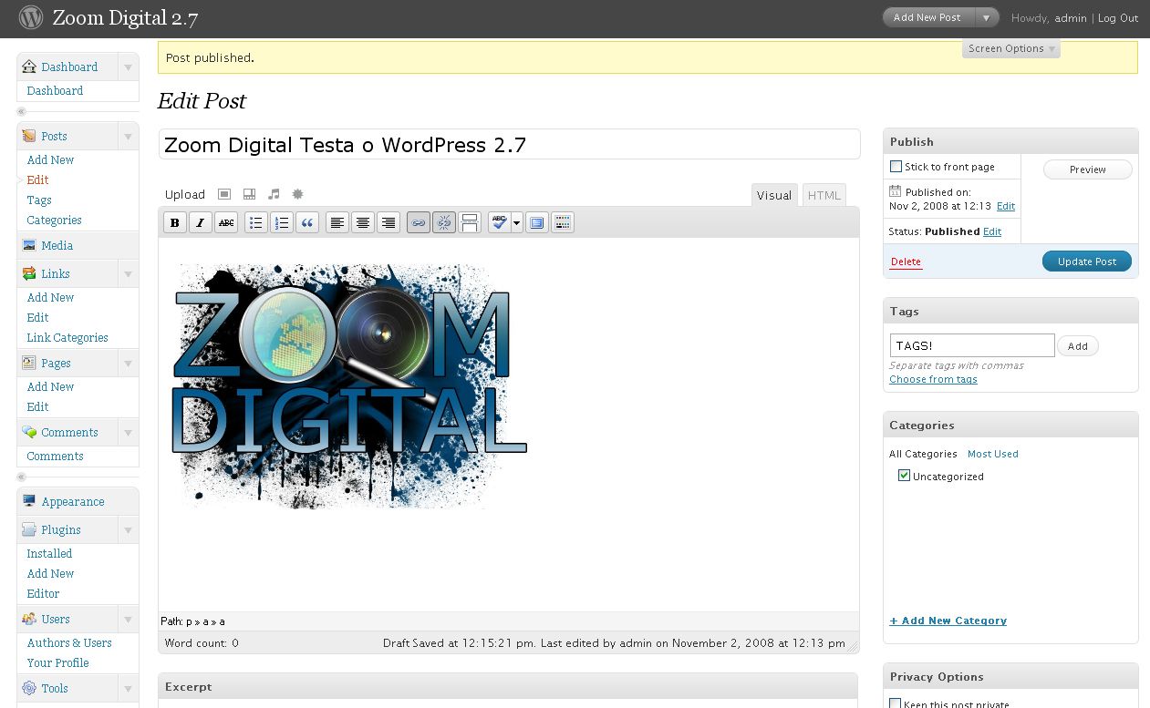Open Authors & Users menu item

coord(69,642)
